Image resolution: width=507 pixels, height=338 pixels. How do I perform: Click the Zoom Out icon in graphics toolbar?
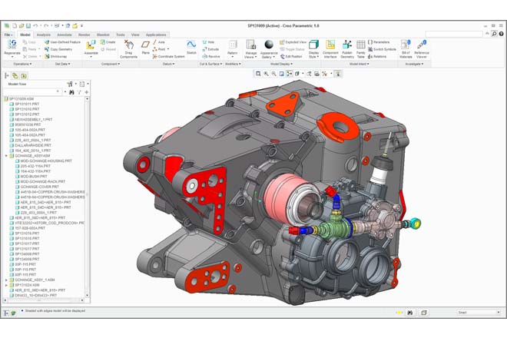274,74
